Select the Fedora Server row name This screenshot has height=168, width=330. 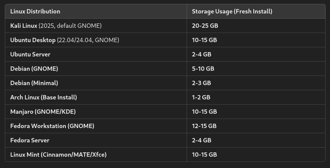pyautogui.click(x=30, y=140)
